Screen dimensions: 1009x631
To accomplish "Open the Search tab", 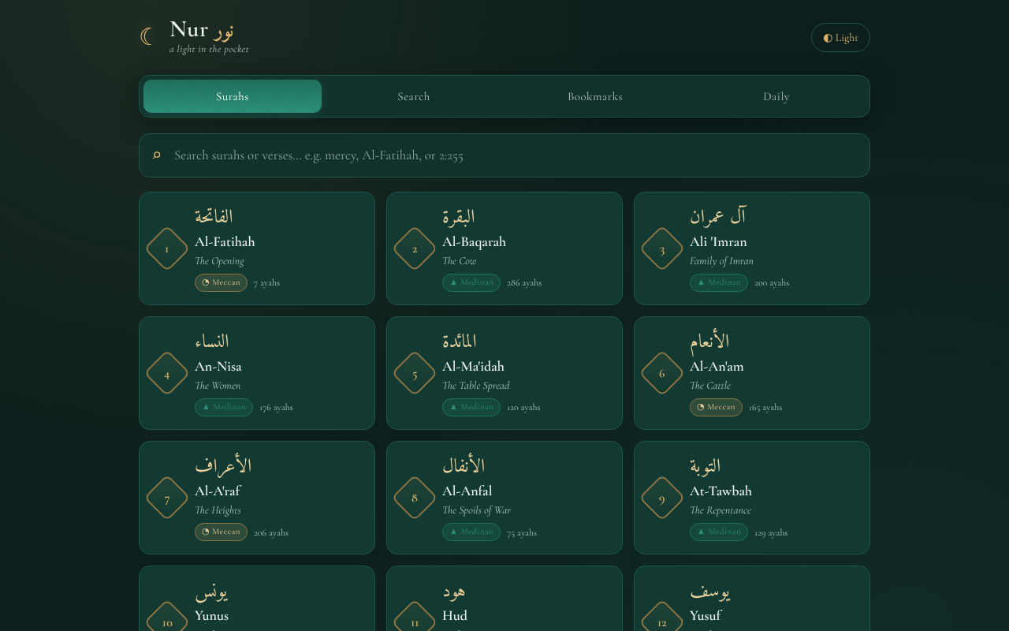I will [414, 96].
